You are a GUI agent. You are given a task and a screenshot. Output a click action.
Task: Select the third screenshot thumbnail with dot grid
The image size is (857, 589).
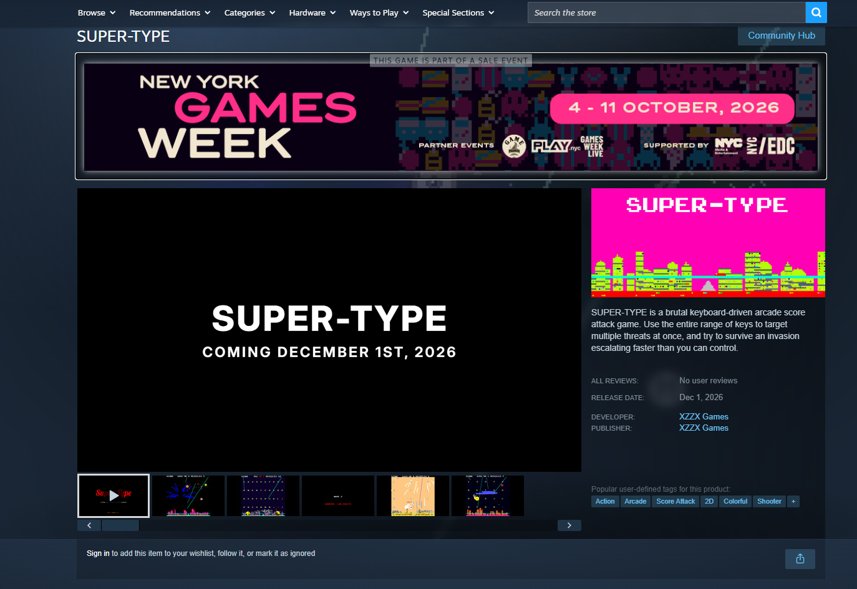263,496
